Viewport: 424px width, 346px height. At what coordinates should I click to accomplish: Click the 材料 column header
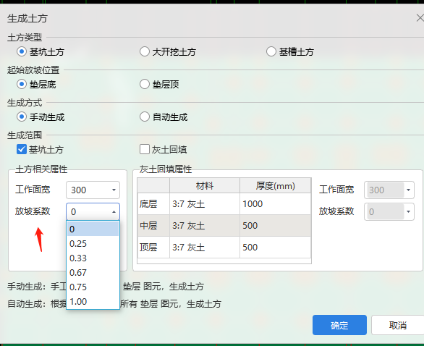[x=205, y=185]
